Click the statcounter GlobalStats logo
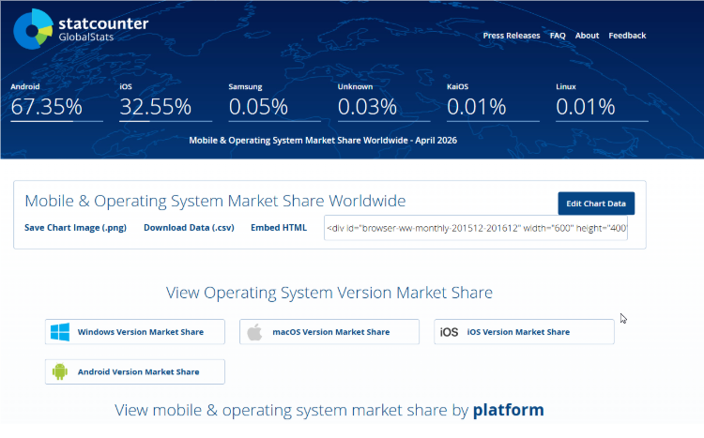The image size is (704, 438). pyautogui.click(x=81, y=29)
